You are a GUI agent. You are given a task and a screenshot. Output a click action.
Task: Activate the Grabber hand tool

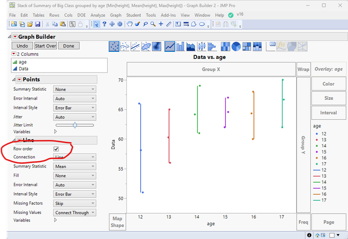pos(129,24)
